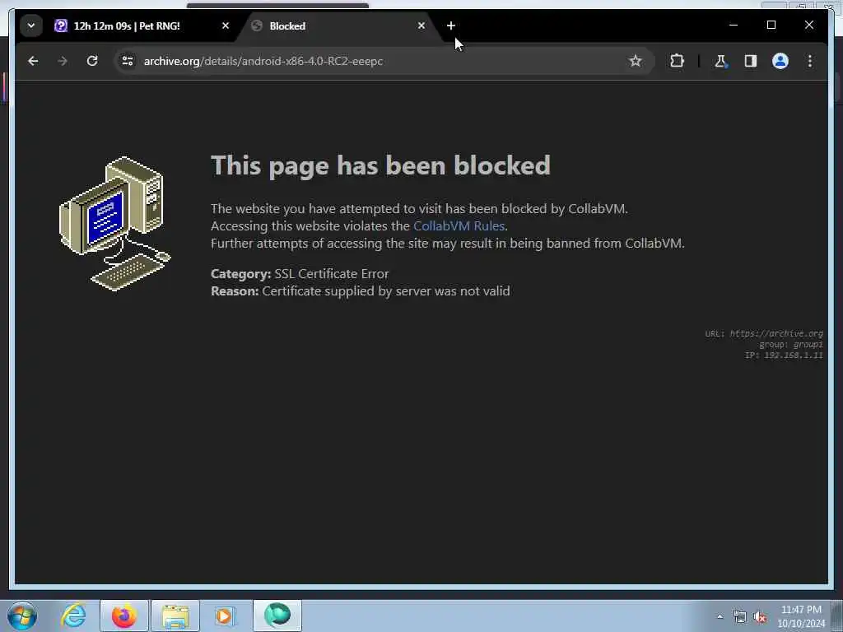This screenshot has width=843, height=632.
Task: Open the tab search dropdown arrow
Action: 31,26
